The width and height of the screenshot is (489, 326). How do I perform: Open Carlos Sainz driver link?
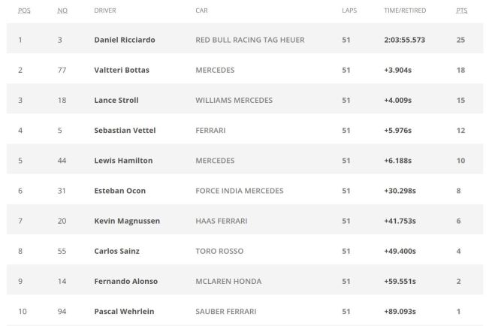click(x=117, y=251)
